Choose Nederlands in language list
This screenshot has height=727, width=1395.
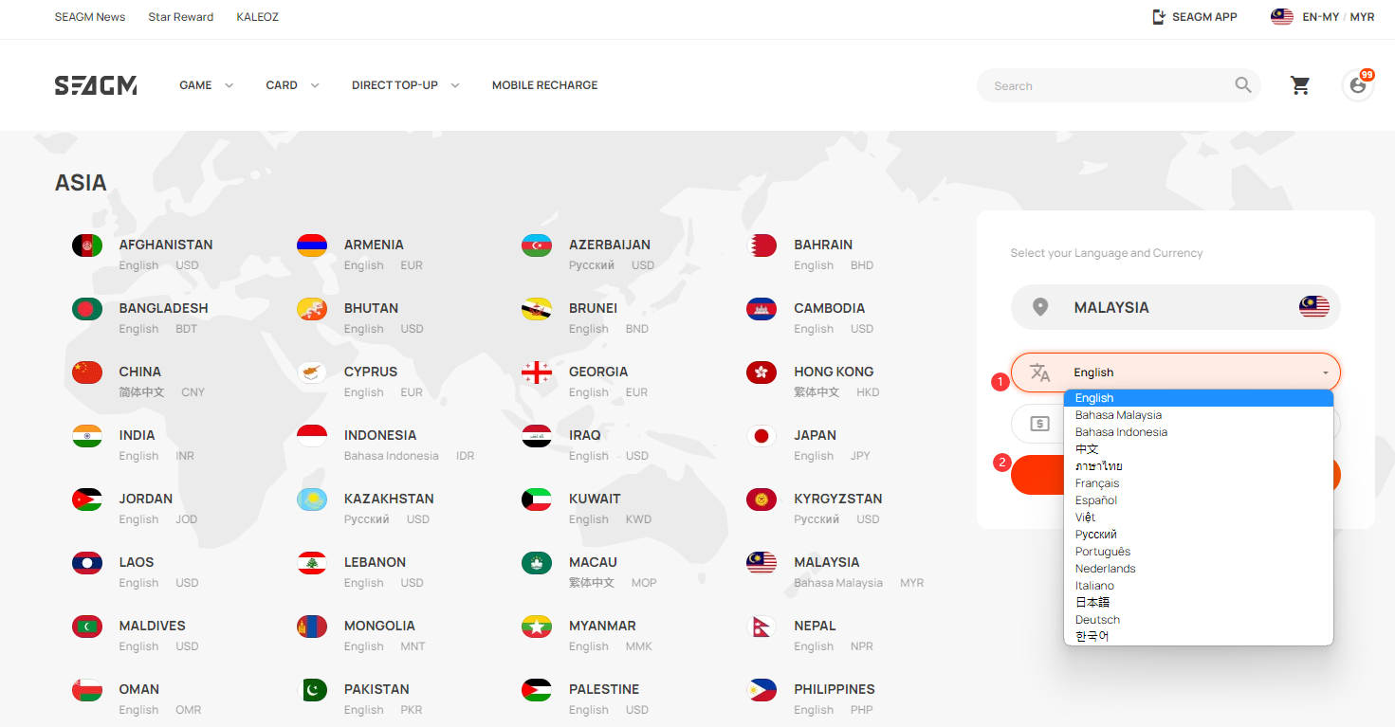1199,569
